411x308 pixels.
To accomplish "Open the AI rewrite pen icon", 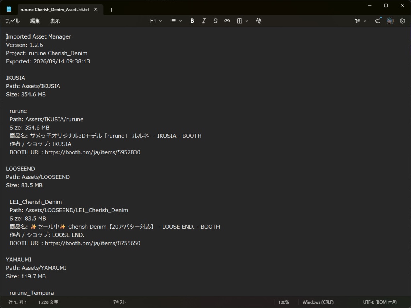I will 357,21.
